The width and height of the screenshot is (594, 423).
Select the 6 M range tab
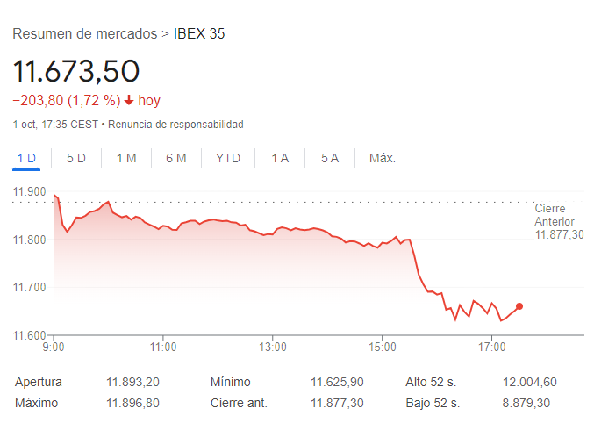tap(176, 158)
